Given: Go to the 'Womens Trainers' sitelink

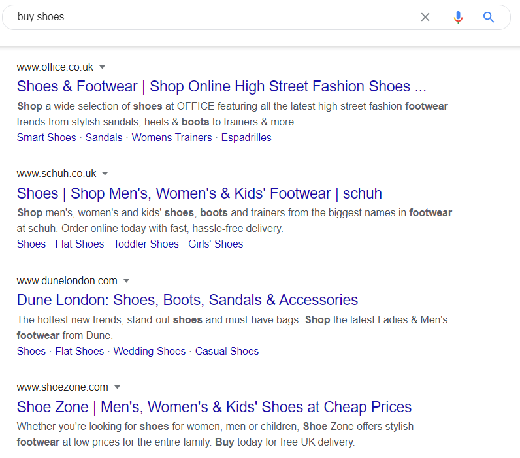Looking at the screenshot, I should [172, 137].
